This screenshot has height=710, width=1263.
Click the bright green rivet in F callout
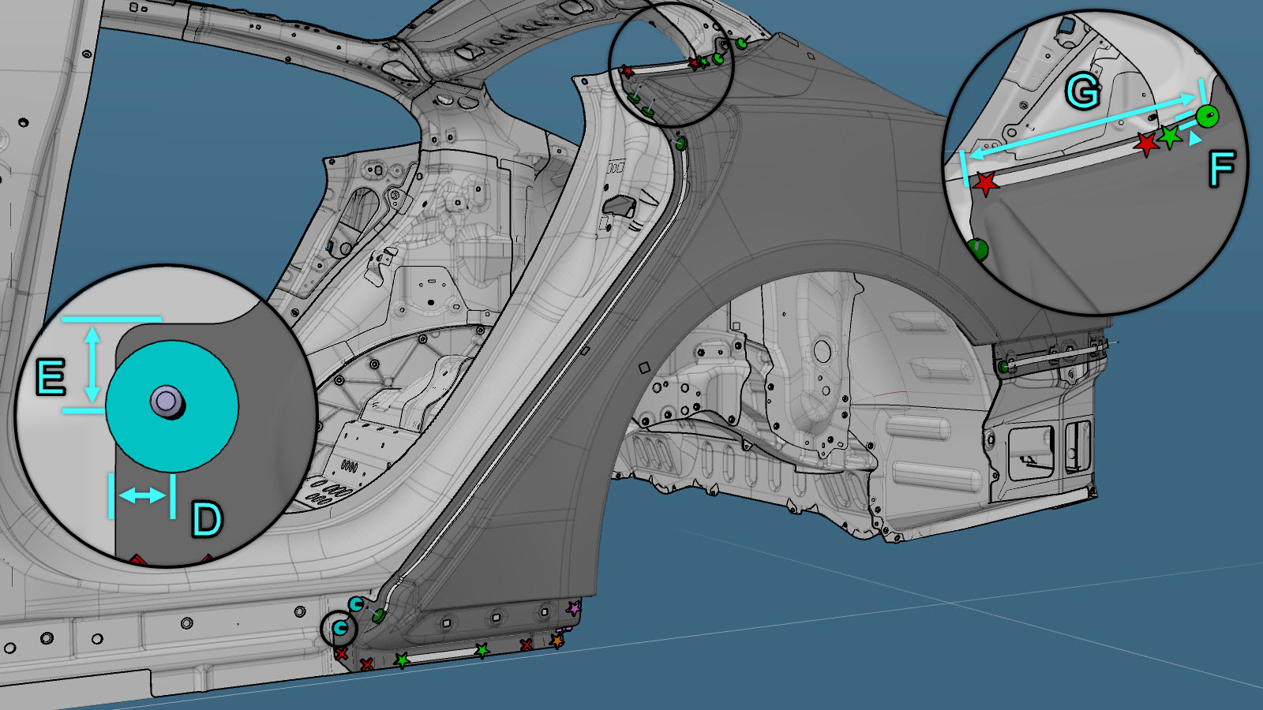click(x=1206, y=117)
